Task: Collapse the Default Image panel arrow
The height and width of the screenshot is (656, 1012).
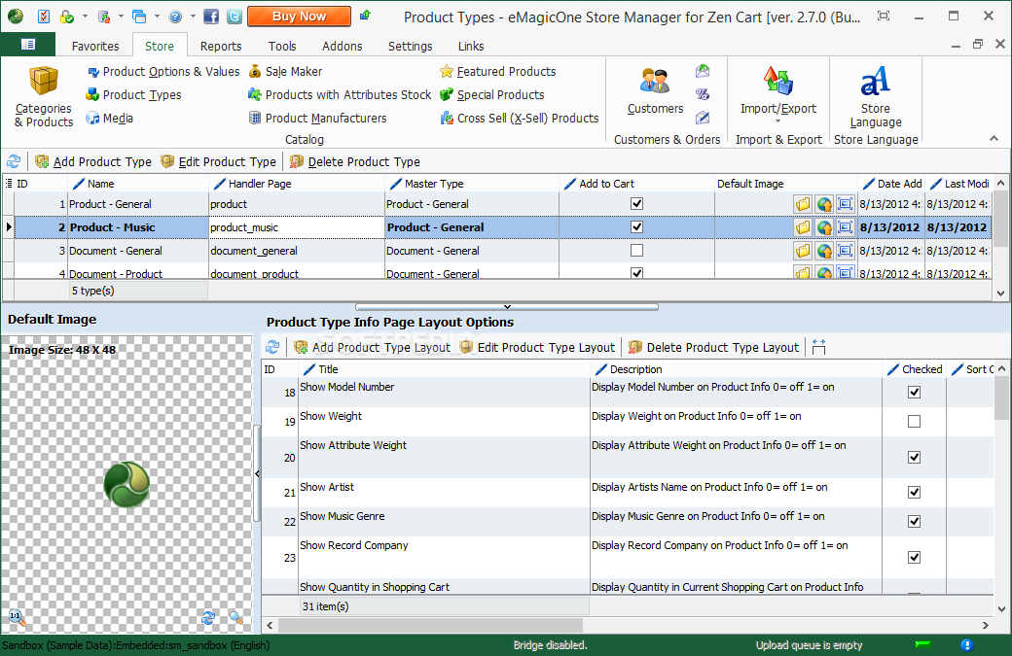Action: point(257,473)
